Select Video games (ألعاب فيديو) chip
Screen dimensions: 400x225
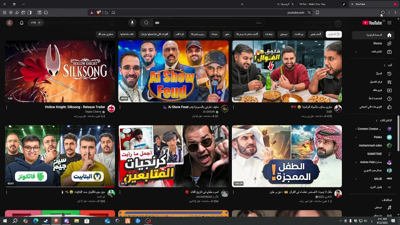[x=316, y=34]
